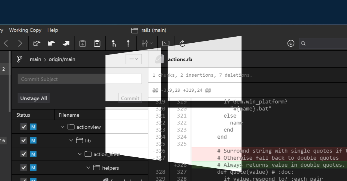Navigate back with the left arrow icon
Screen dimensions: 347x181
pyautogui.click(x=6, y=43)
